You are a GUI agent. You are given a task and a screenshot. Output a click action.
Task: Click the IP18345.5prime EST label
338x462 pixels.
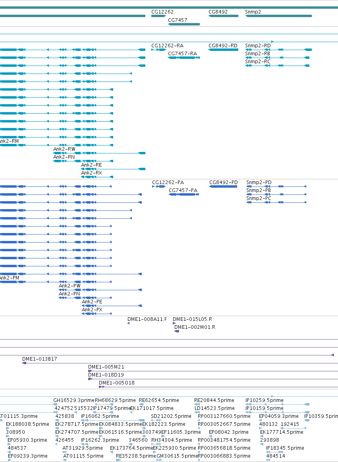[285, 448]
